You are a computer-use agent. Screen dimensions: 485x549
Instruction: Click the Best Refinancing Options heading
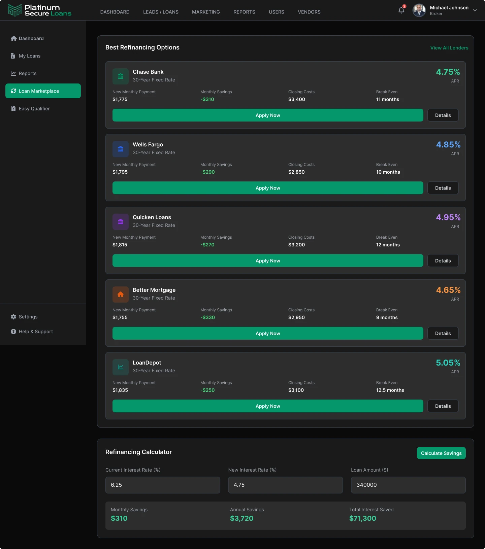pyautogui.click(x=142, y=47)
